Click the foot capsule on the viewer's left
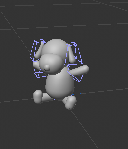This screenshot has width=128, height=149. (x=38, y=97)
